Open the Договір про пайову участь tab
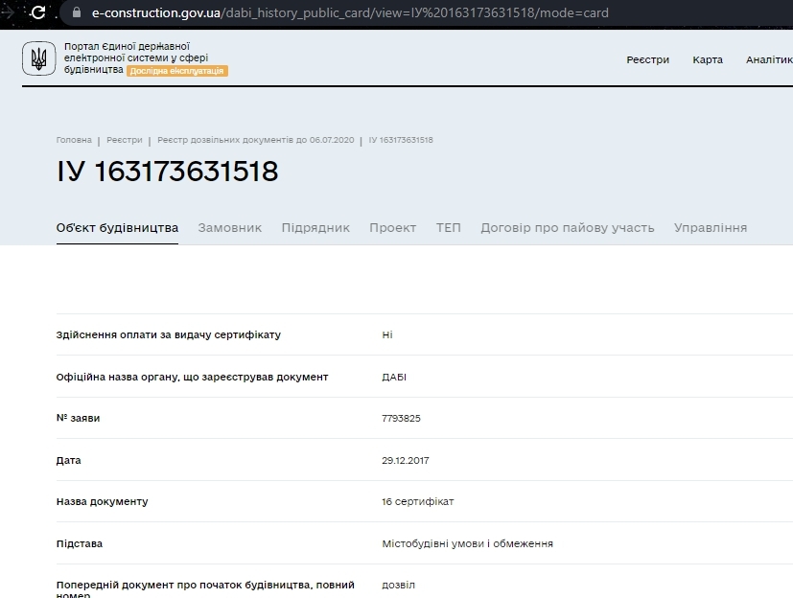This screenshot has height=598, width=793. tap(568, 228)
